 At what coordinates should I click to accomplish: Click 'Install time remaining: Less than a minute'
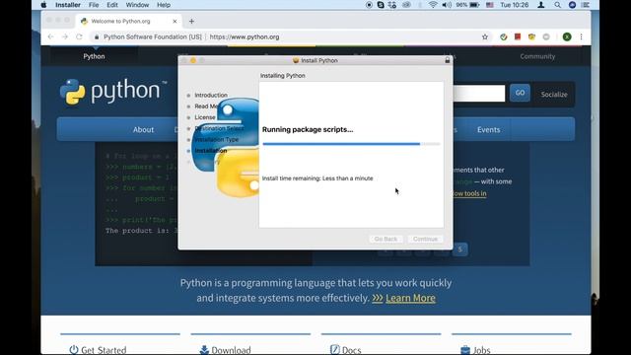point(317,178)
